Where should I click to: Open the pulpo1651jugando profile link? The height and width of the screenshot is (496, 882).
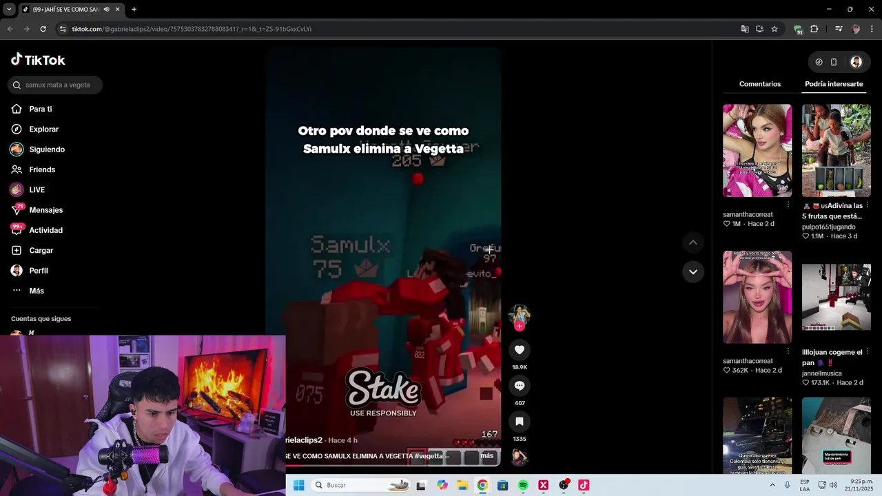point(829,227)
